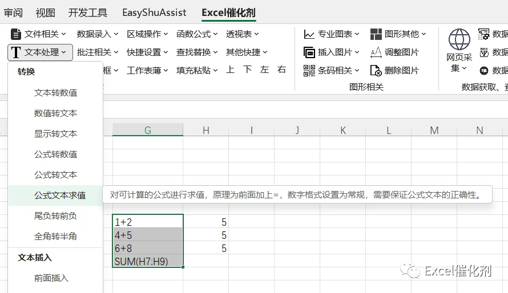Click 公式文本求值 menu item

pos(55,196)
